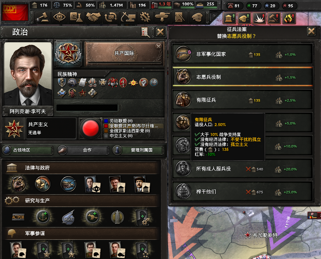Open the intelligence eye icon
This screenshot has width=321, height=259.
pos(59,17)
